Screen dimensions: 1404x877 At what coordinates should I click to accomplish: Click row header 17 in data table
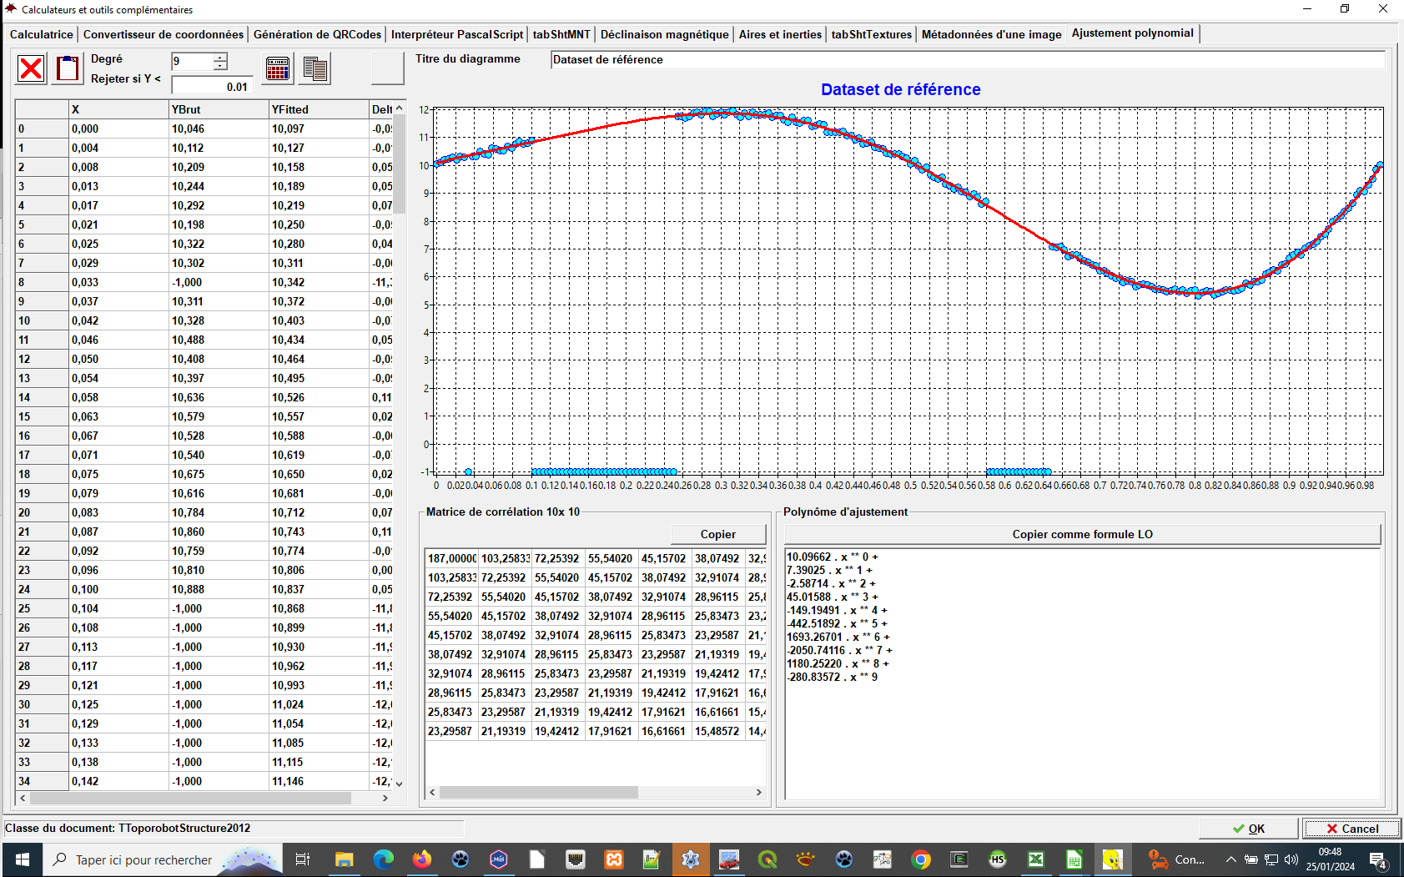42,456
